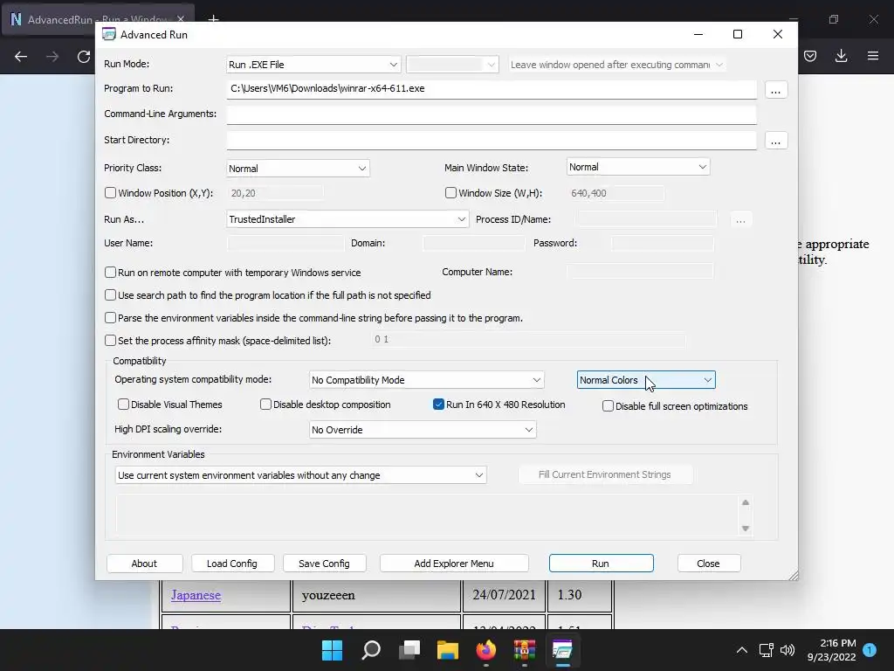Open the Priority Class dropdown
Image resolution: width=894 pixels, height=671 pixels.
(298, 169)
